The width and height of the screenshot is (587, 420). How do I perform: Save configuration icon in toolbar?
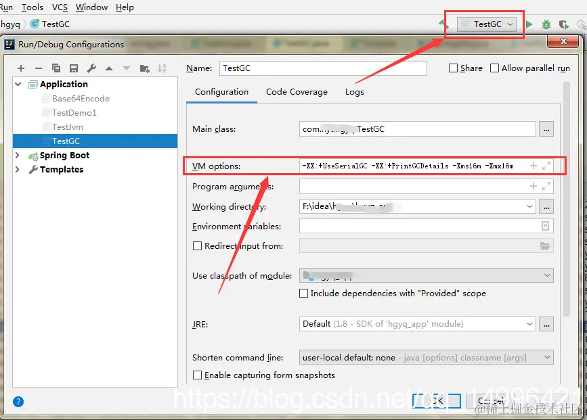[x=74, y=68]
